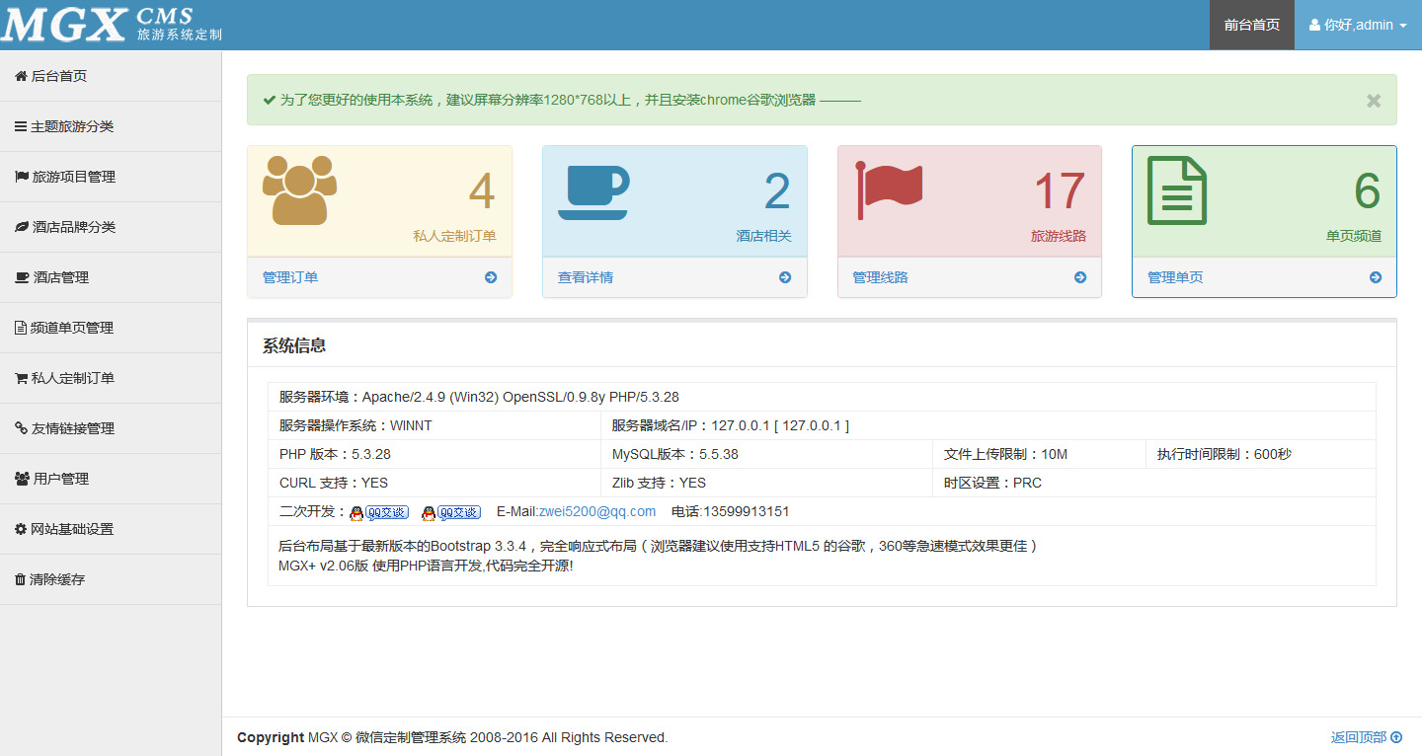Open 前台首页 in the top bar
The height and width of the screenshot is (756, 1422).
(1251, 25)
